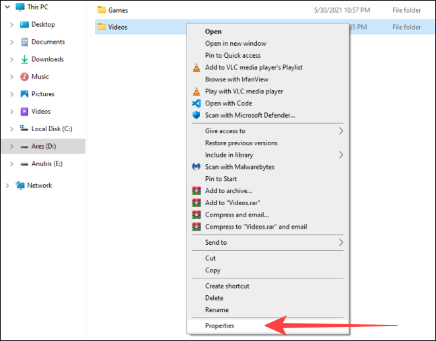Click VLC cone icon beside Add to Playlist

(196, 67)
